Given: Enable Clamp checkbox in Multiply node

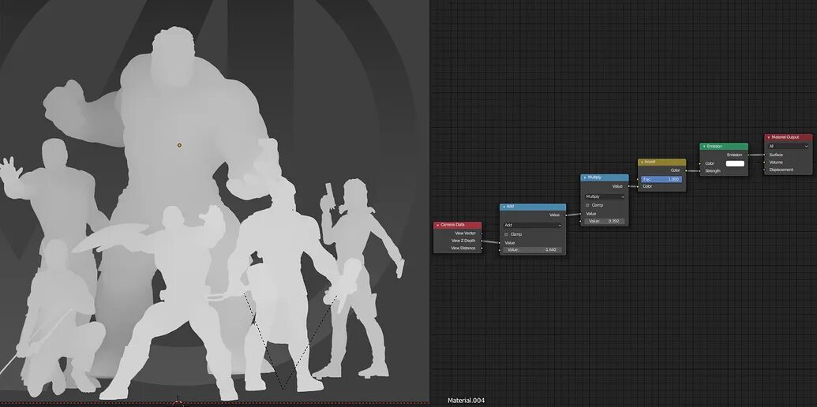Looking at the screenshot, I should pos(587,205).
